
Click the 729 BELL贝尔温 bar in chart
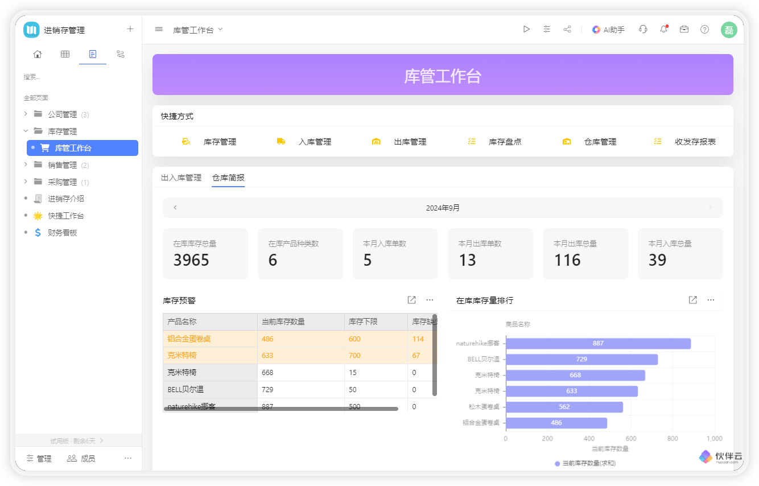point(581,359)
